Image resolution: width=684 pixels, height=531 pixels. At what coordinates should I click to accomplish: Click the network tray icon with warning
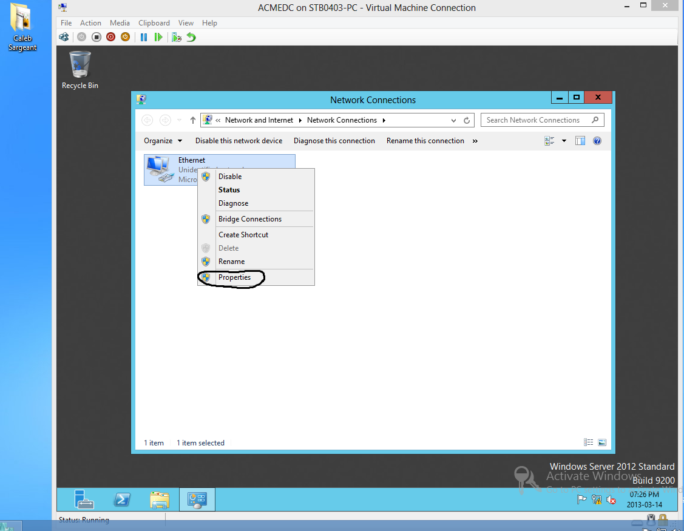pyautogui.click(x=597, y=499)
